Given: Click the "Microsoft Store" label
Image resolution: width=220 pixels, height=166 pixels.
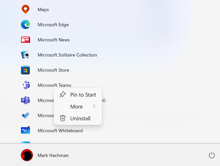Looking at the screenshot, I should pos(54,70).
